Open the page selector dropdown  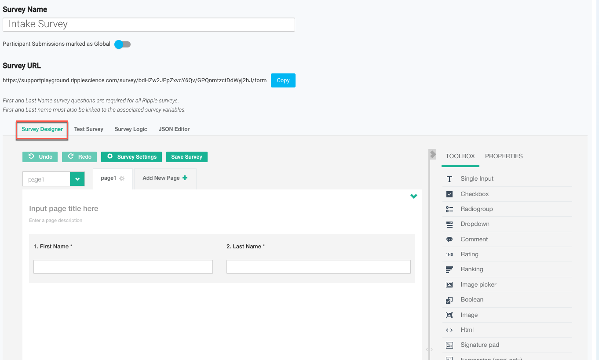[77, 179]
